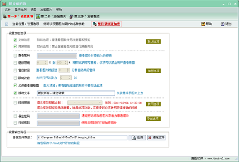Open the 显示比例 menu
The width and height of the screenshot is (239, 162).
tap(21, 10)
